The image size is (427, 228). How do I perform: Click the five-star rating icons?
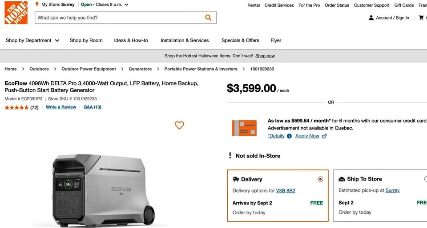pyautogui.click(x=16, y=107)
